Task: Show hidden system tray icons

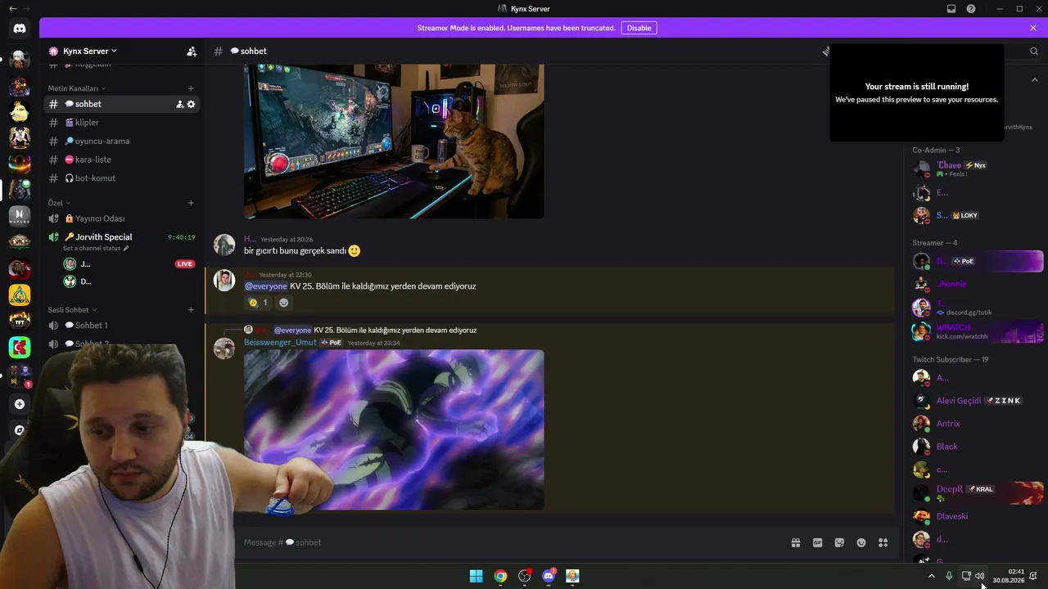Action: [x=931, y=576]
